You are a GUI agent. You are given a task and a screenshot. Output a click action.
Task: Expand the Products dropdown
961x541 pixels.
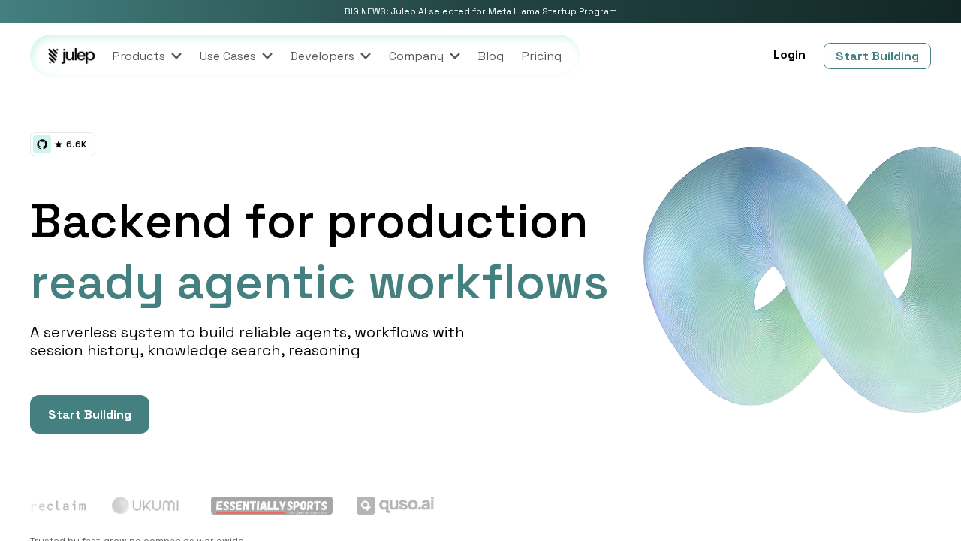tap(146, 56)
